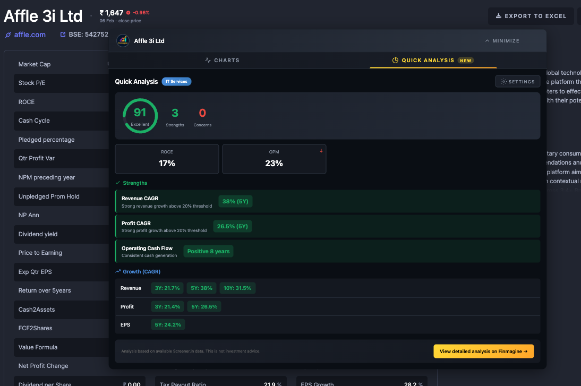Screen dimensions: 581x386
Task: Click the Growth CAGR trend icon
Action: pyautogui.click(x=118, y=271)
